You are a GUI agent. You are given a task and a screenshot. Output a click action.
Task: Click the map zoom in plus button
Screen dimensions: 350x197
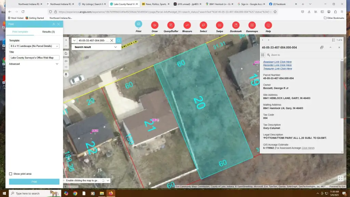click(x=66, y=40)
